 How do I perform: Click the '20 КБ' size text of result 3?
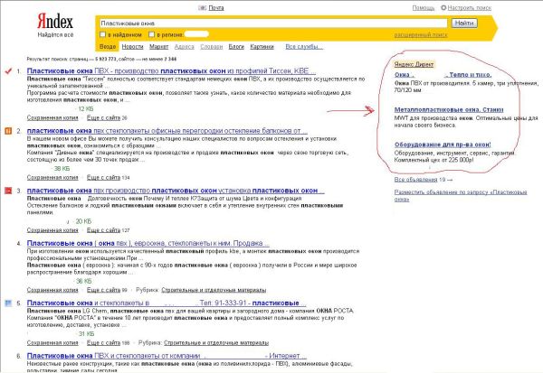pyautogui.click(x=83, y=221)
